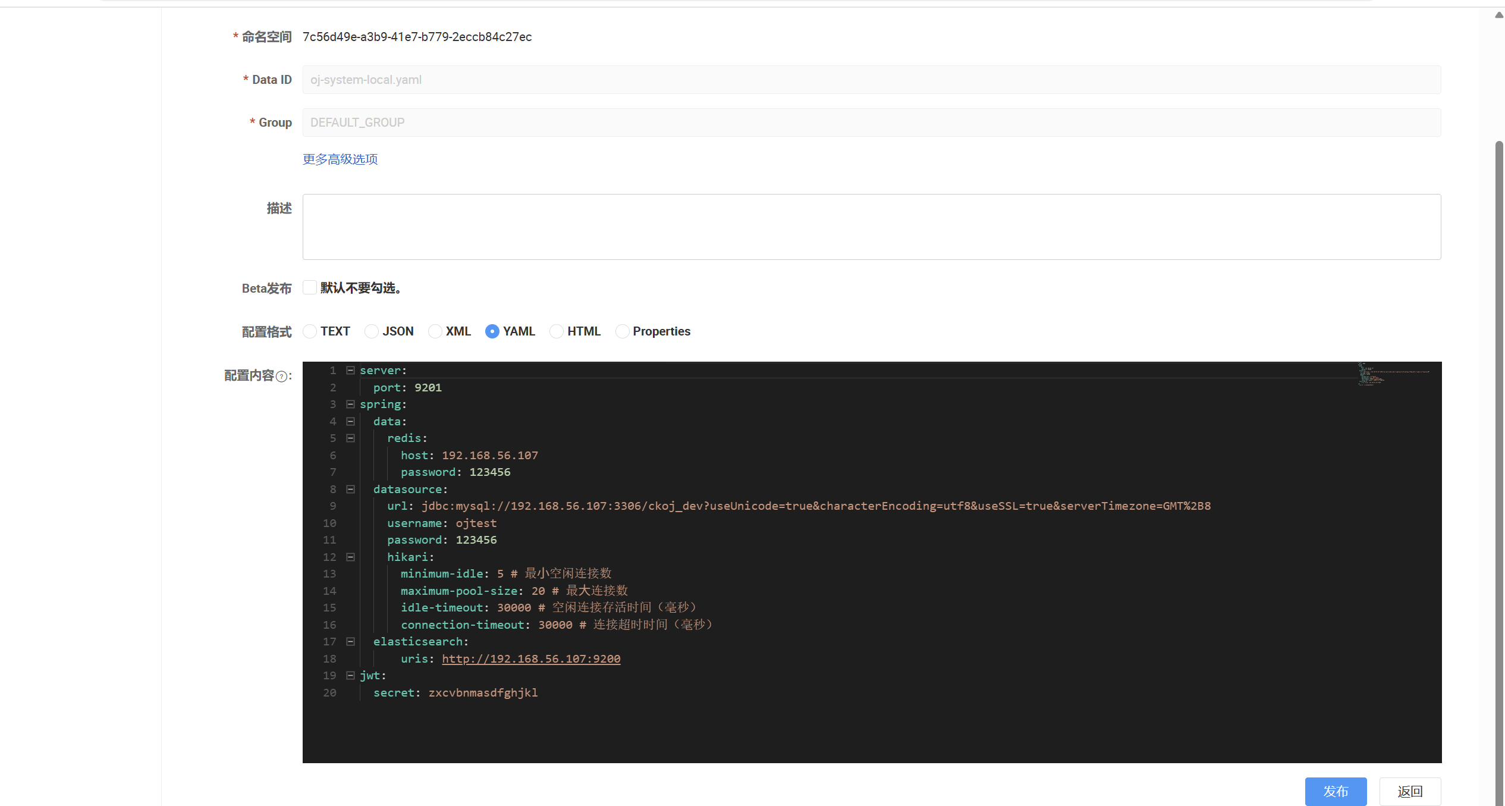Select the JSON format radio button
Viewport: 1505px width, 806px height.
point(372,331)
